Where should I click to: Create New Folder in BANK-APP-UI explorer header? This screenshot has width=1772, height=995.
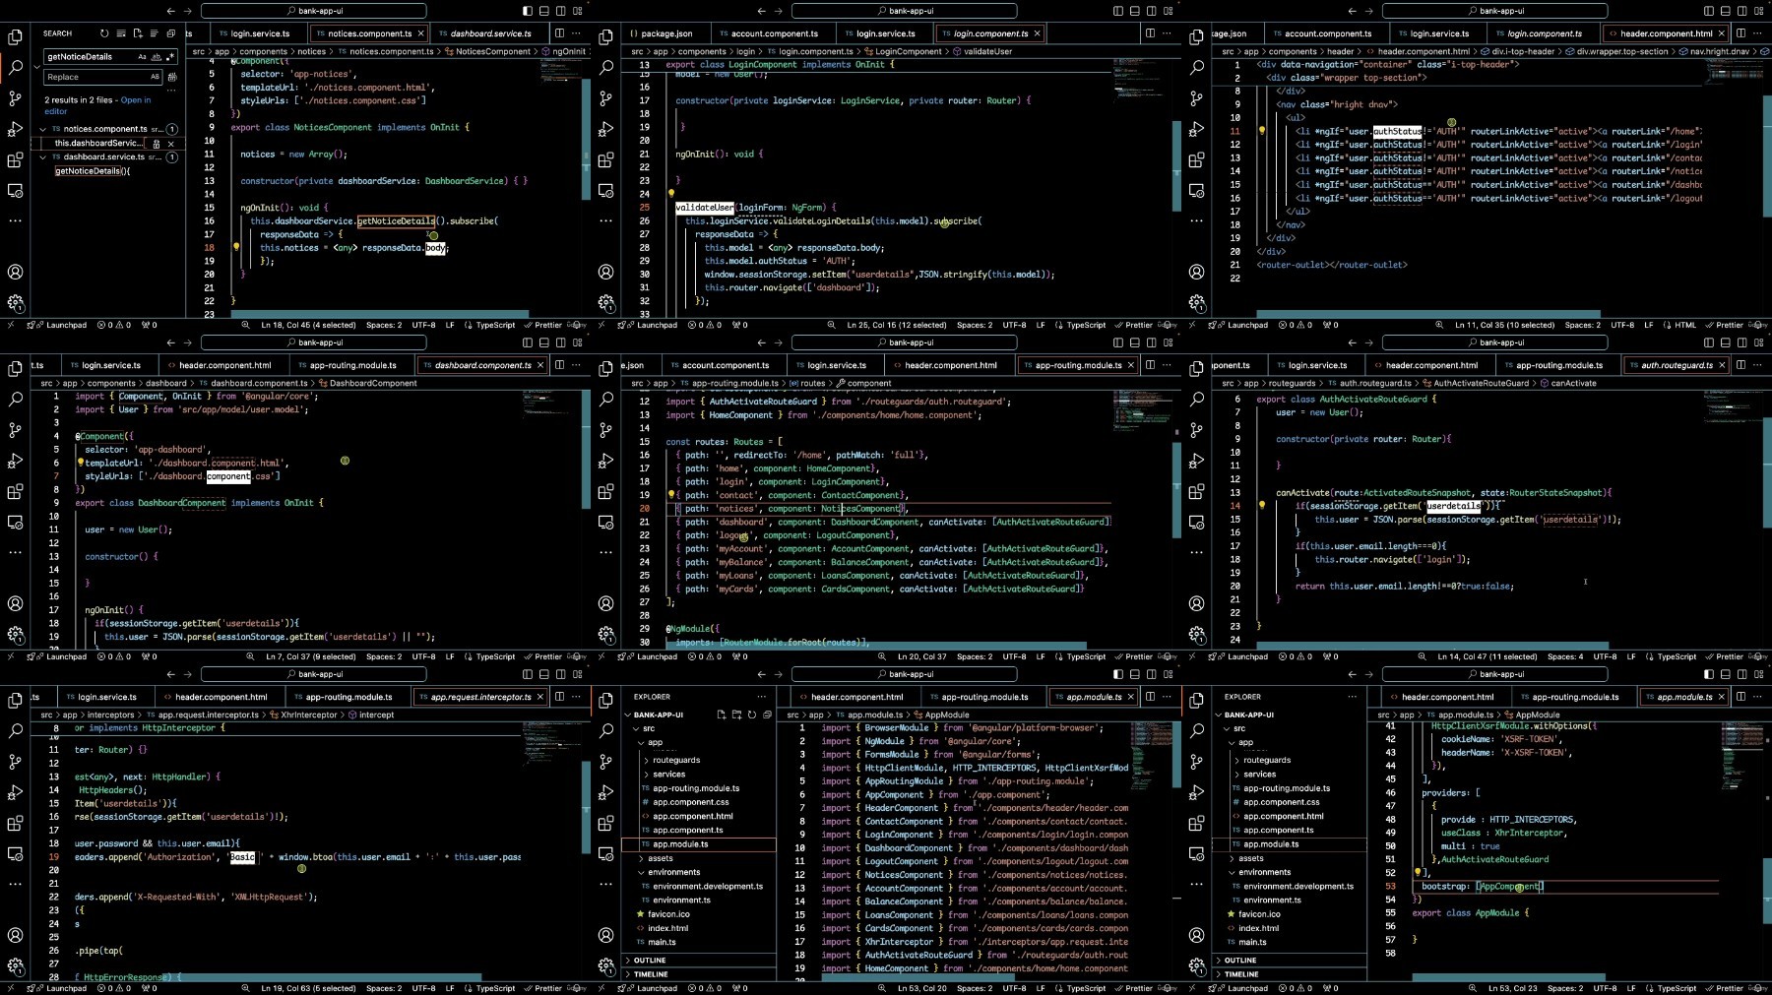tap(736, 715)
